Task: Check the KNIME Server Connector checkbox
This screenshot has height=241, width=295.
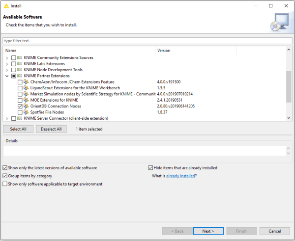Action: click(x=14, y=118)
